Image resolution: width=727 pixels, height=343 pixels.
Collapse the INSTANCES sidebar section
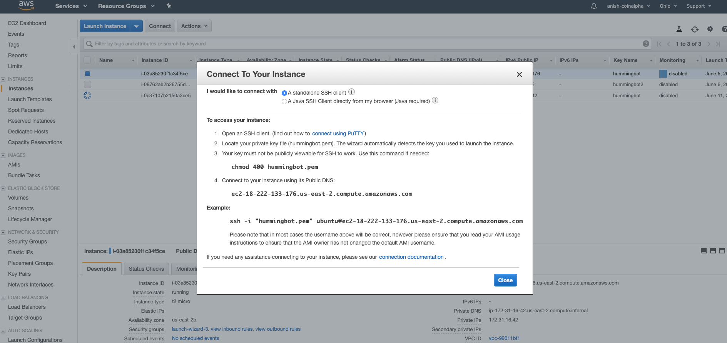click(x=3, y=80)
